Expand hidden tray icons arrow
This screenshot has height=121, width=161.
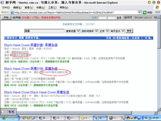pyautogui.click(x=124, y=118)
